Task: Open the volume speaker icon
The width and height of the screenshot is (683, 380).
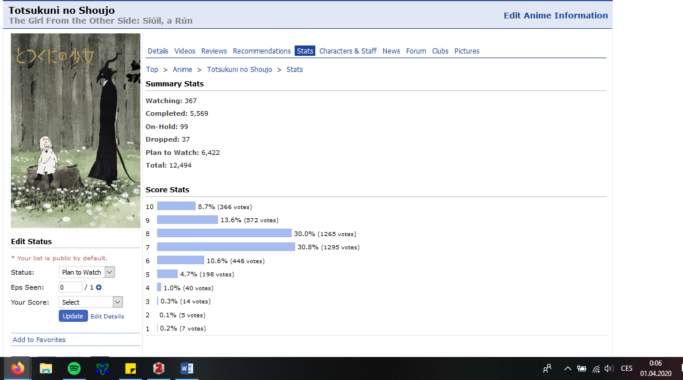Action: (x=609, y=368)
